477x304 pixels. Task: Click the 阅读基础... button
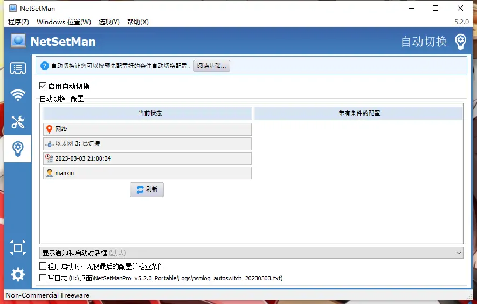212,66
